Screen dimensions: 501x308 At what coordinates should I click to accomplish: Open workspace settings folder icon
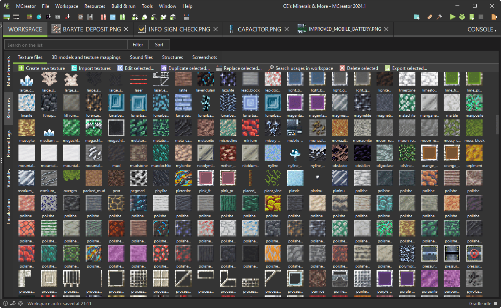coord(417,17)
